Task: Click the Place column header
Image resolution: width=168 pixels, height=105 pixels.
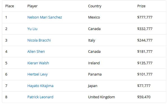Action: click(10, 6)
